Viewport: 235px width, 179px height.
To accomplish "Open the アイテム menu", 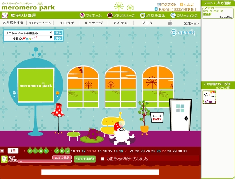I will 120,23.
